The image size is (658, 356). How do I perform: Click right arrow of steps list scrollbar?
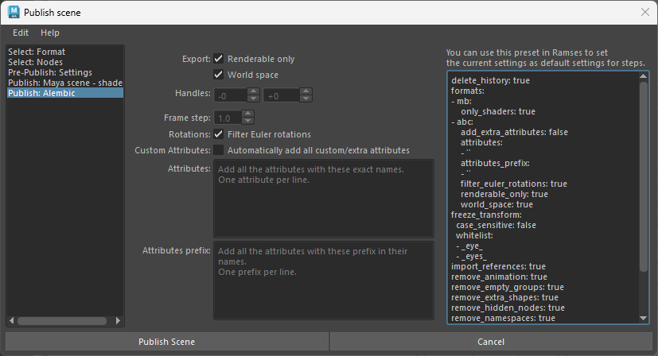coord(119,321)
